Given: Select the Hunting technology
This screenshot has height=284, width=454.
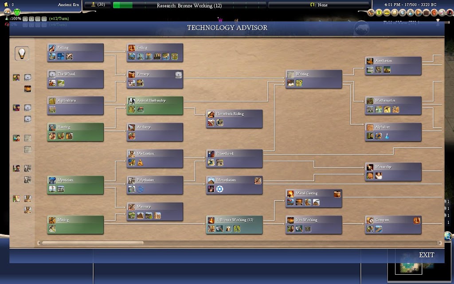Looking at the screenshot, I should [75, 132].
